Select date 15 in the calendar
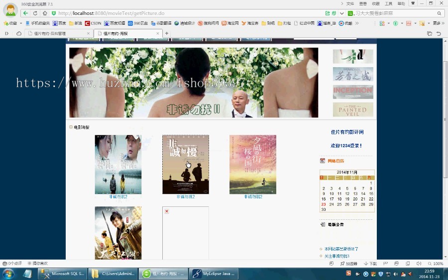 pos(371,193)
